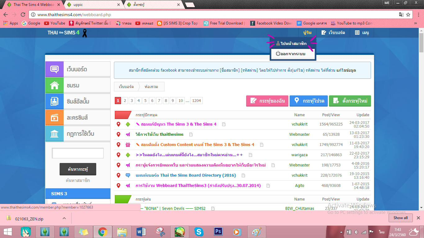Click the sidebar search text box
Screen dimensions: 424x238
click(x=78, y=153)
